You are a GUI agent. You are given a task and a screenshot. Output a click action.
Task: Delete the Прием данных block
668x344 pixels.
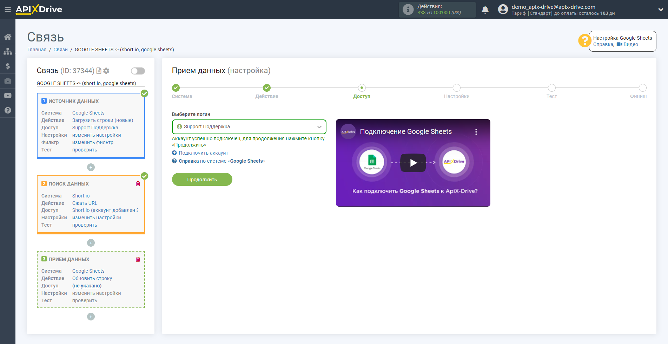(x=138, y=259)
